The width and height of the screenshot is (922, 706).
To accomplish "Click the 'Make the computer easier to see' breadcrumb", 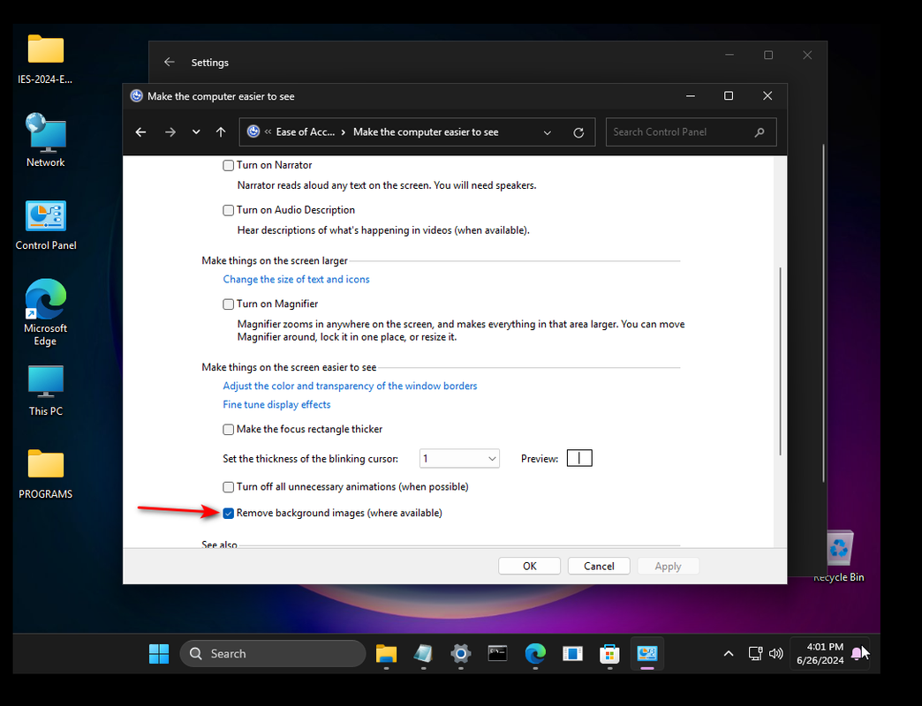I will (x=426, y=132).
